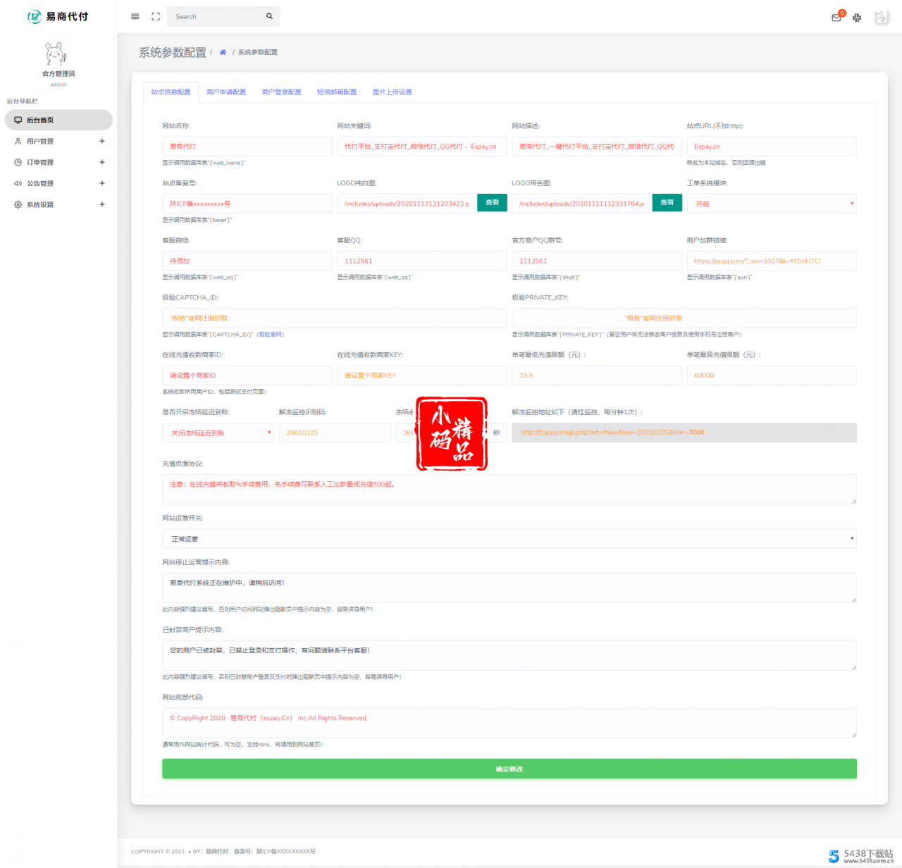The image size is (902, 868).
Task: Click the 系统参数配置 breadcrumb text
Action: [x=258, y=52]
